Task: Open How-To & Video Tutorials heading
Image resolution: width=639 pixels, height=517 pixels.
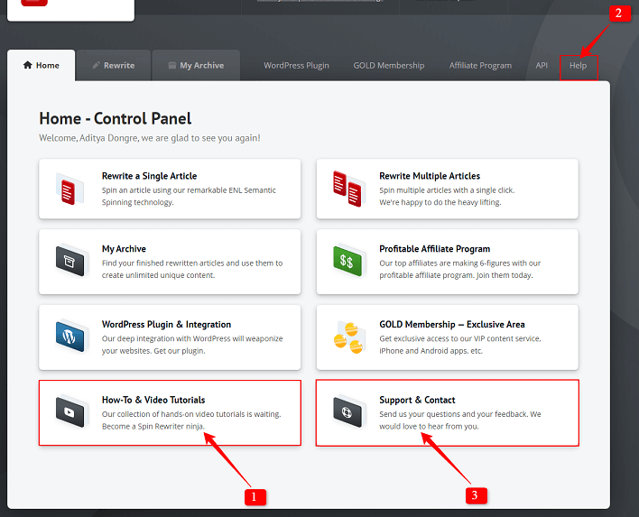Action: click(x=153, y=400)
